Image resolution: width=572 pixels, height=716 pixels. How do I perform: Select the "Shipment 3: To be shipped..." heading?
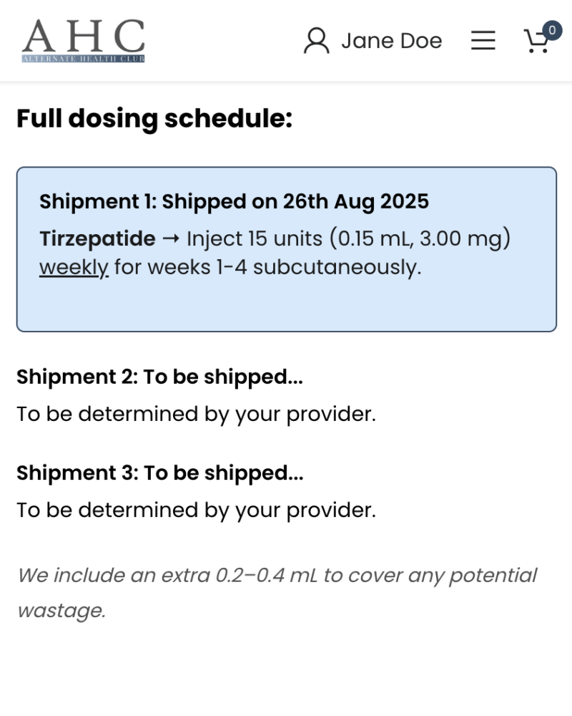(159, 473)
